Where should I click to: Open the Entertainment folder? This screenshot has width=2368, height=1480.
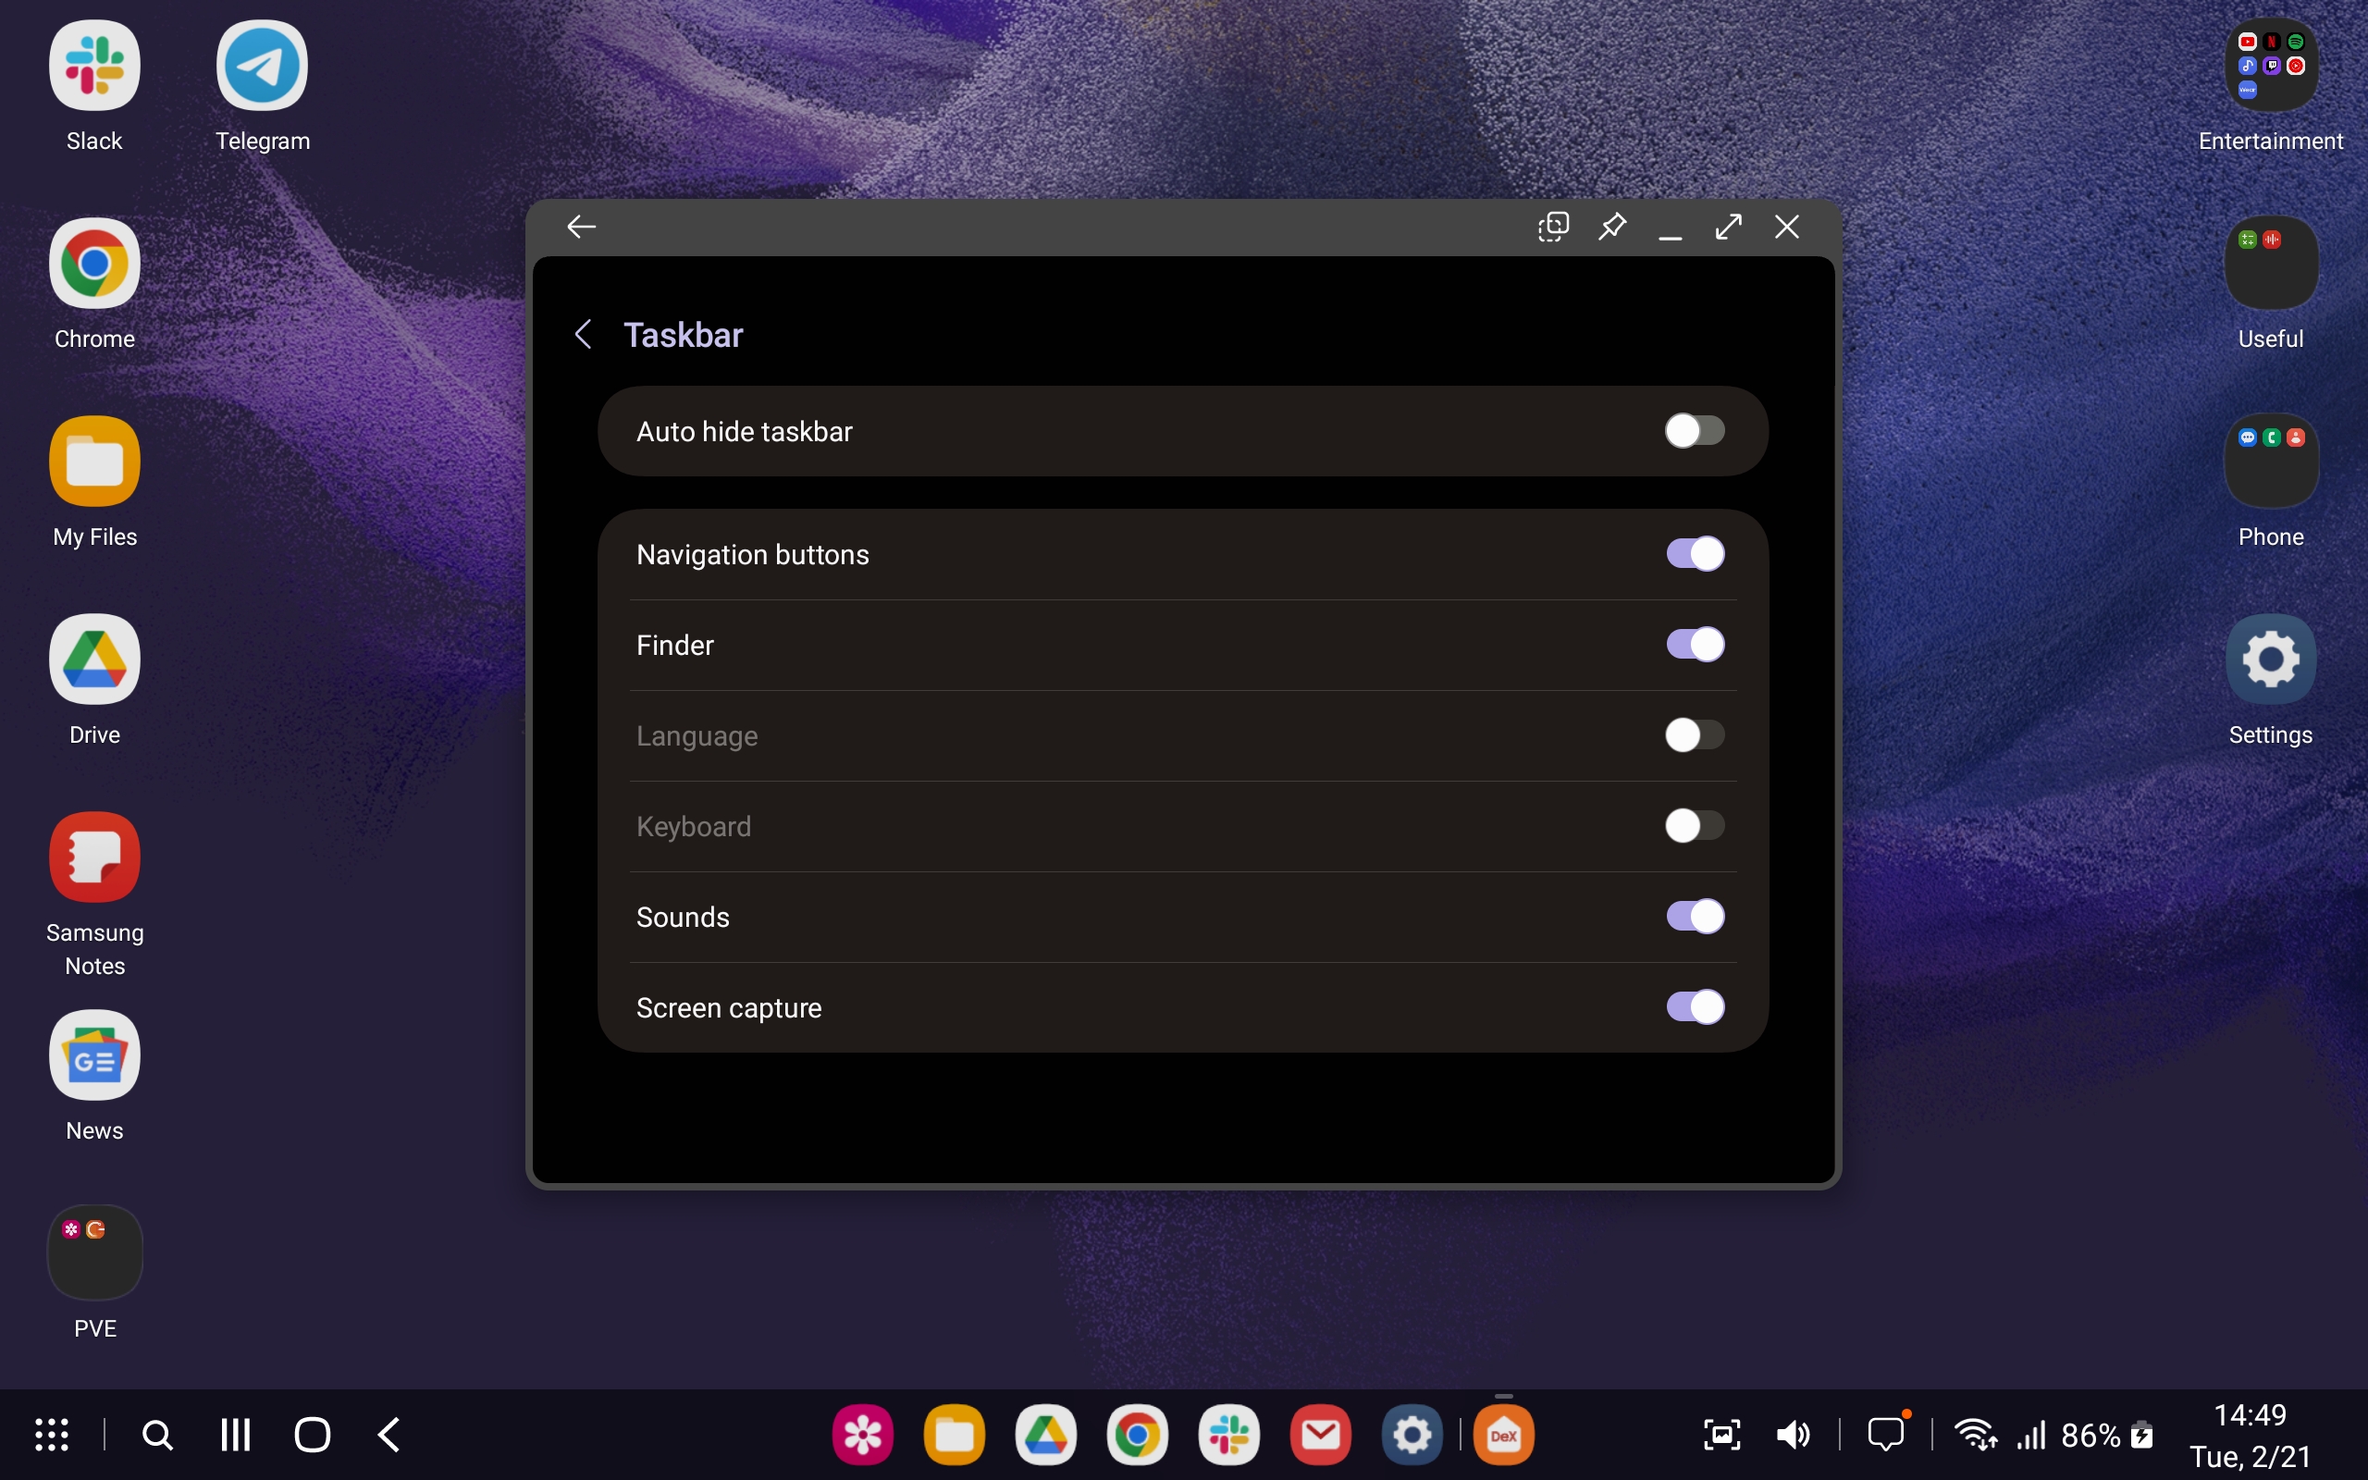(x=2270, y=67)
